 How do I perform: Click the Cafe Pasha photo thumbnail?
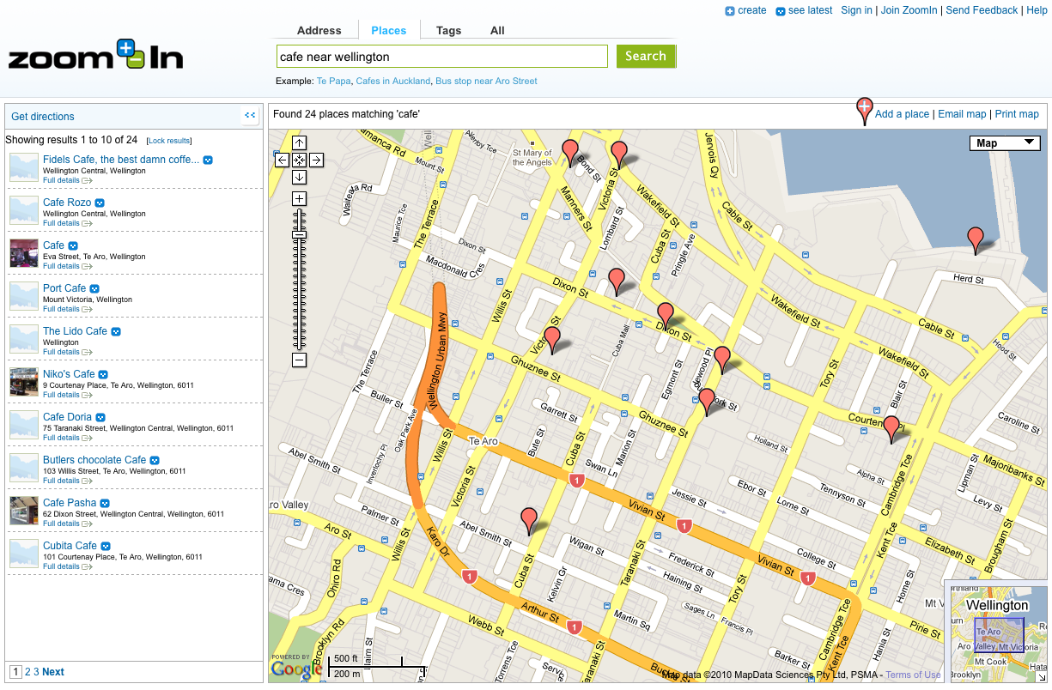[x=24, y=511]
